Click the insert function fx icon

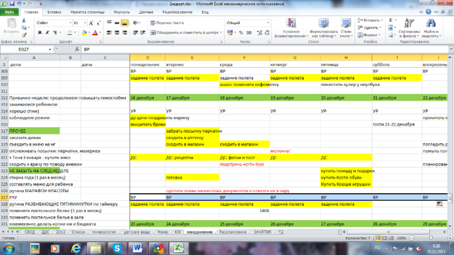pos(75,50)
